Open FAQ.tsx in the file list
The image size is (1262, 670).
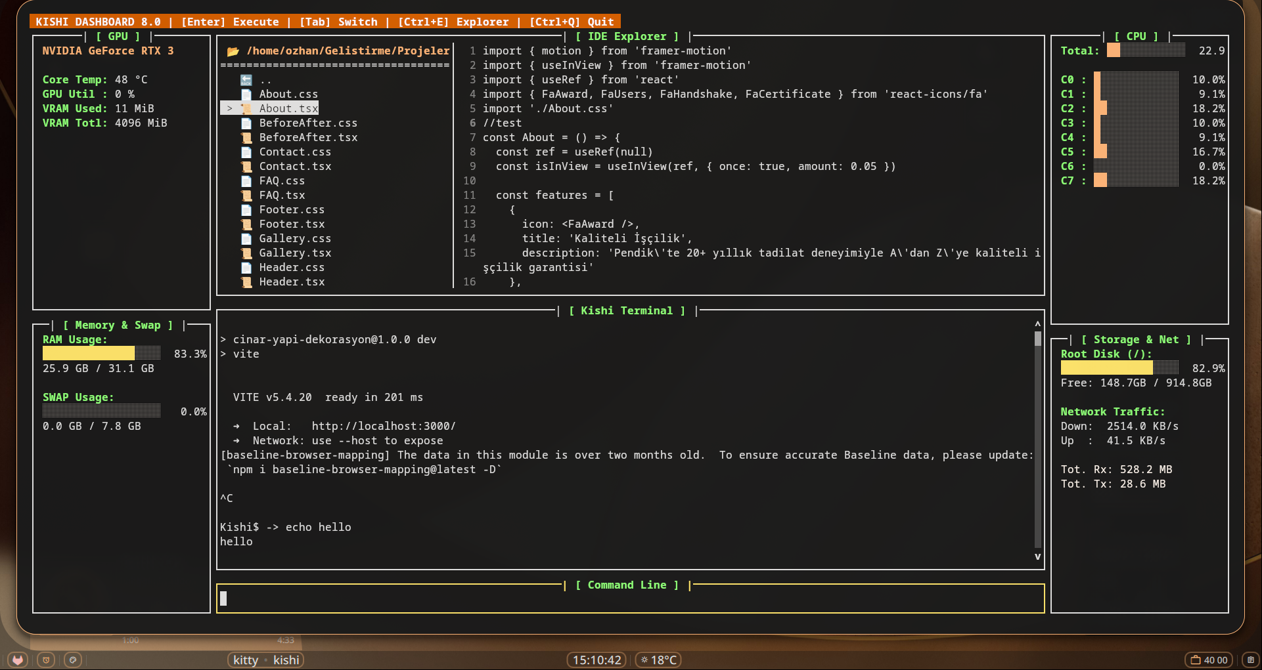(x=282, y=196)
